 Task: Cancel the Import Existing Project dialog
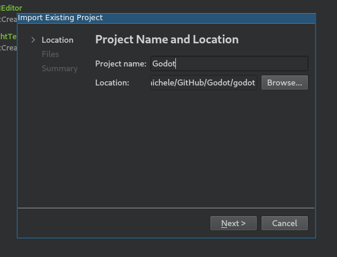[x=285, y=223]
